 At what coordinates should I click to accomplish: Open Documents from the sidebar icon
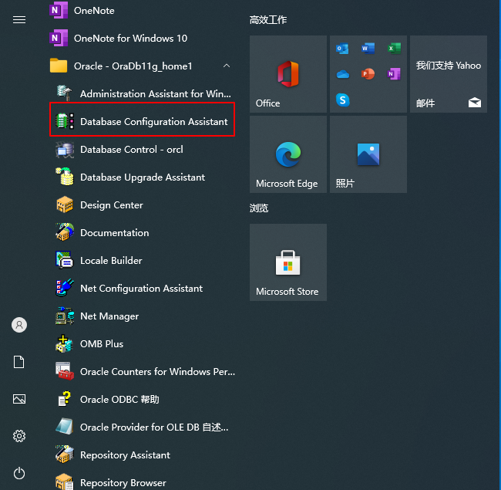point(18,362)
